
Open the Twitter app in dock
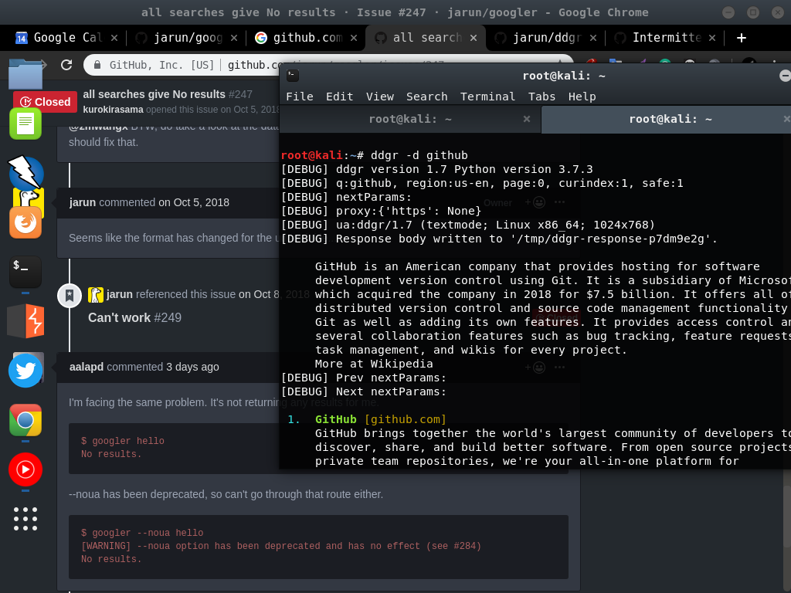click(x=25, y=371)
